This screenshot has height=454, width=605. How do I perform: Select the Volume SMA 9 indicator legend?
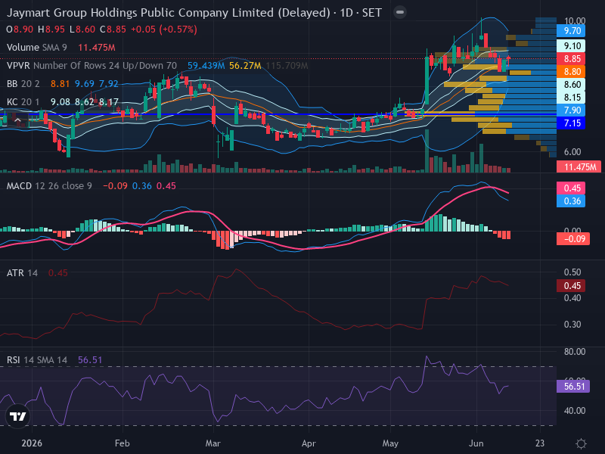[36, 48]
